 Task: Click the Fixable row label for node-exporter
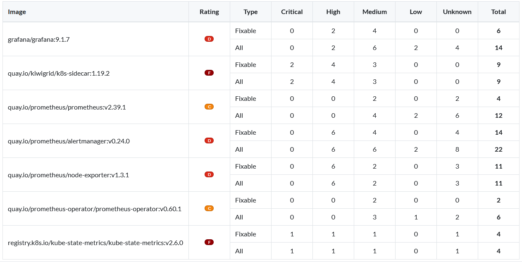pos(246,166)
